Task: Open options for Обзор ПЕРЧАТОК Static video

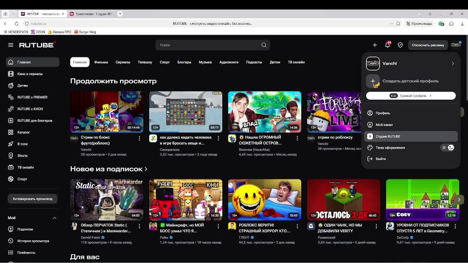Action: pos(139,226)
